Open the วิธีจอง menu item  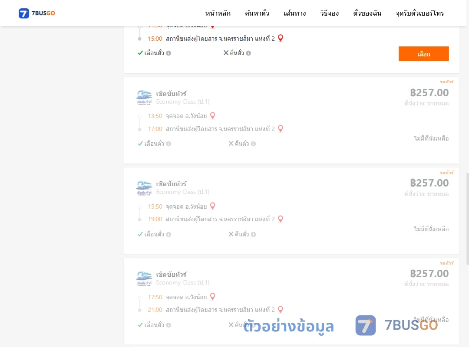[329, 13]
